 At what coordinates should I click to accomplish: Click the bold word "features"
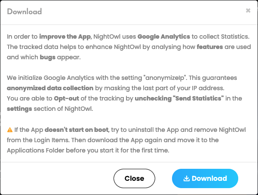210,47
